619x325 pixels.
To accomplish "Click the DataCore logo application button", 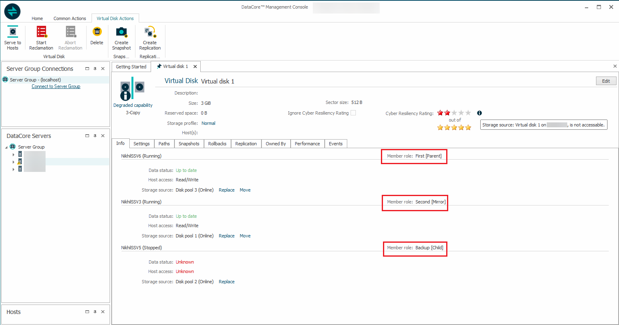I will point(12,11).
